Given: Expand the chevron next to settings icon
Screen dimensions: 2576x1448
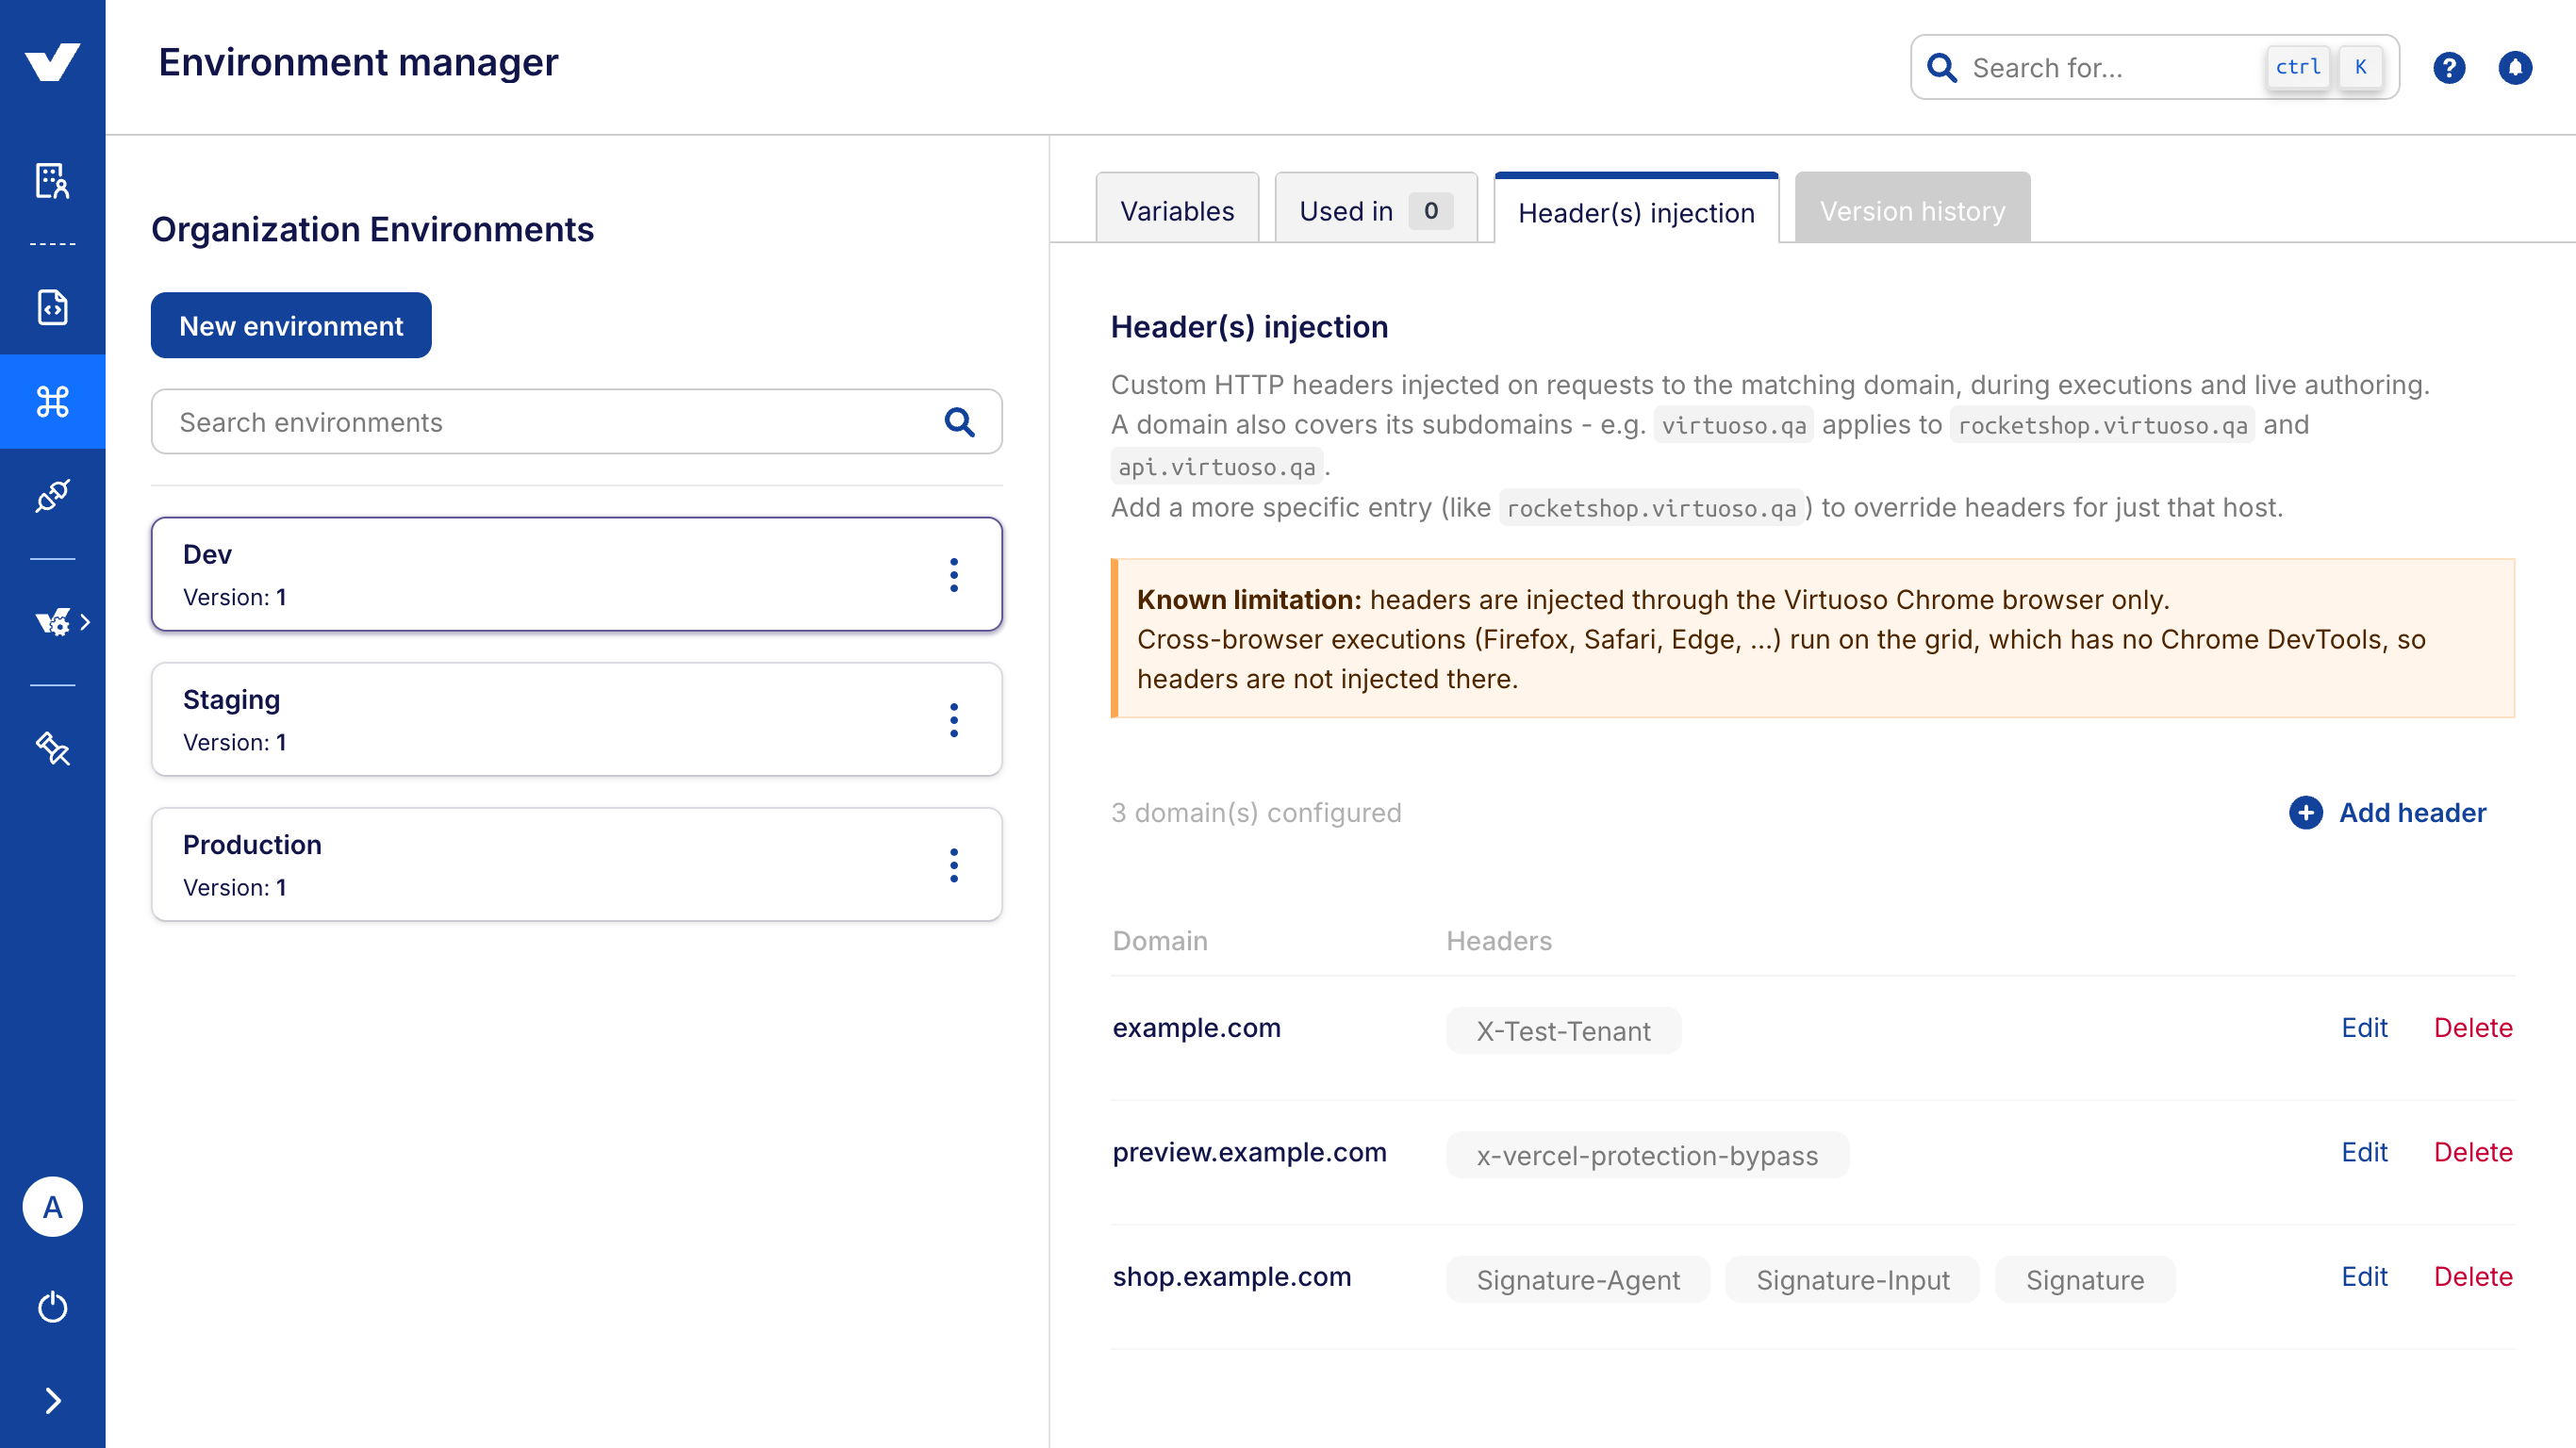Looking at the screenshot, I should coord(86,622).
